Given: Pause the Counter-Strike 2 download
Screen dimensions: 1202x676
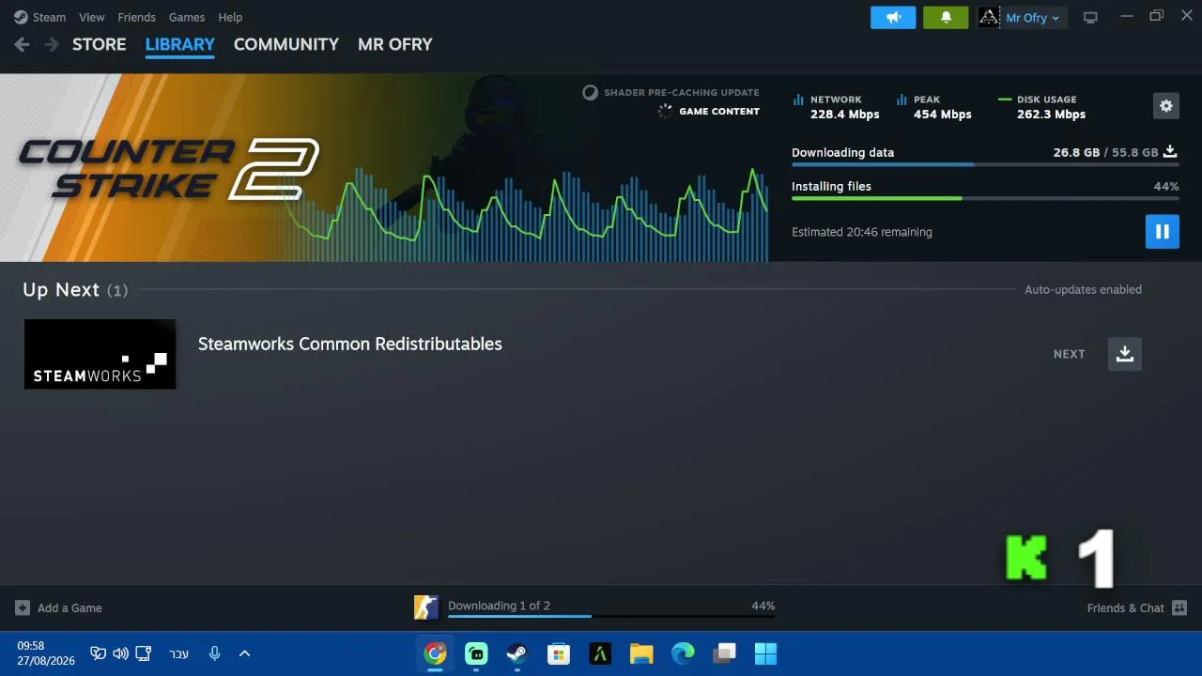Looking at the screenshot, I should click(x=1163, y=232).
